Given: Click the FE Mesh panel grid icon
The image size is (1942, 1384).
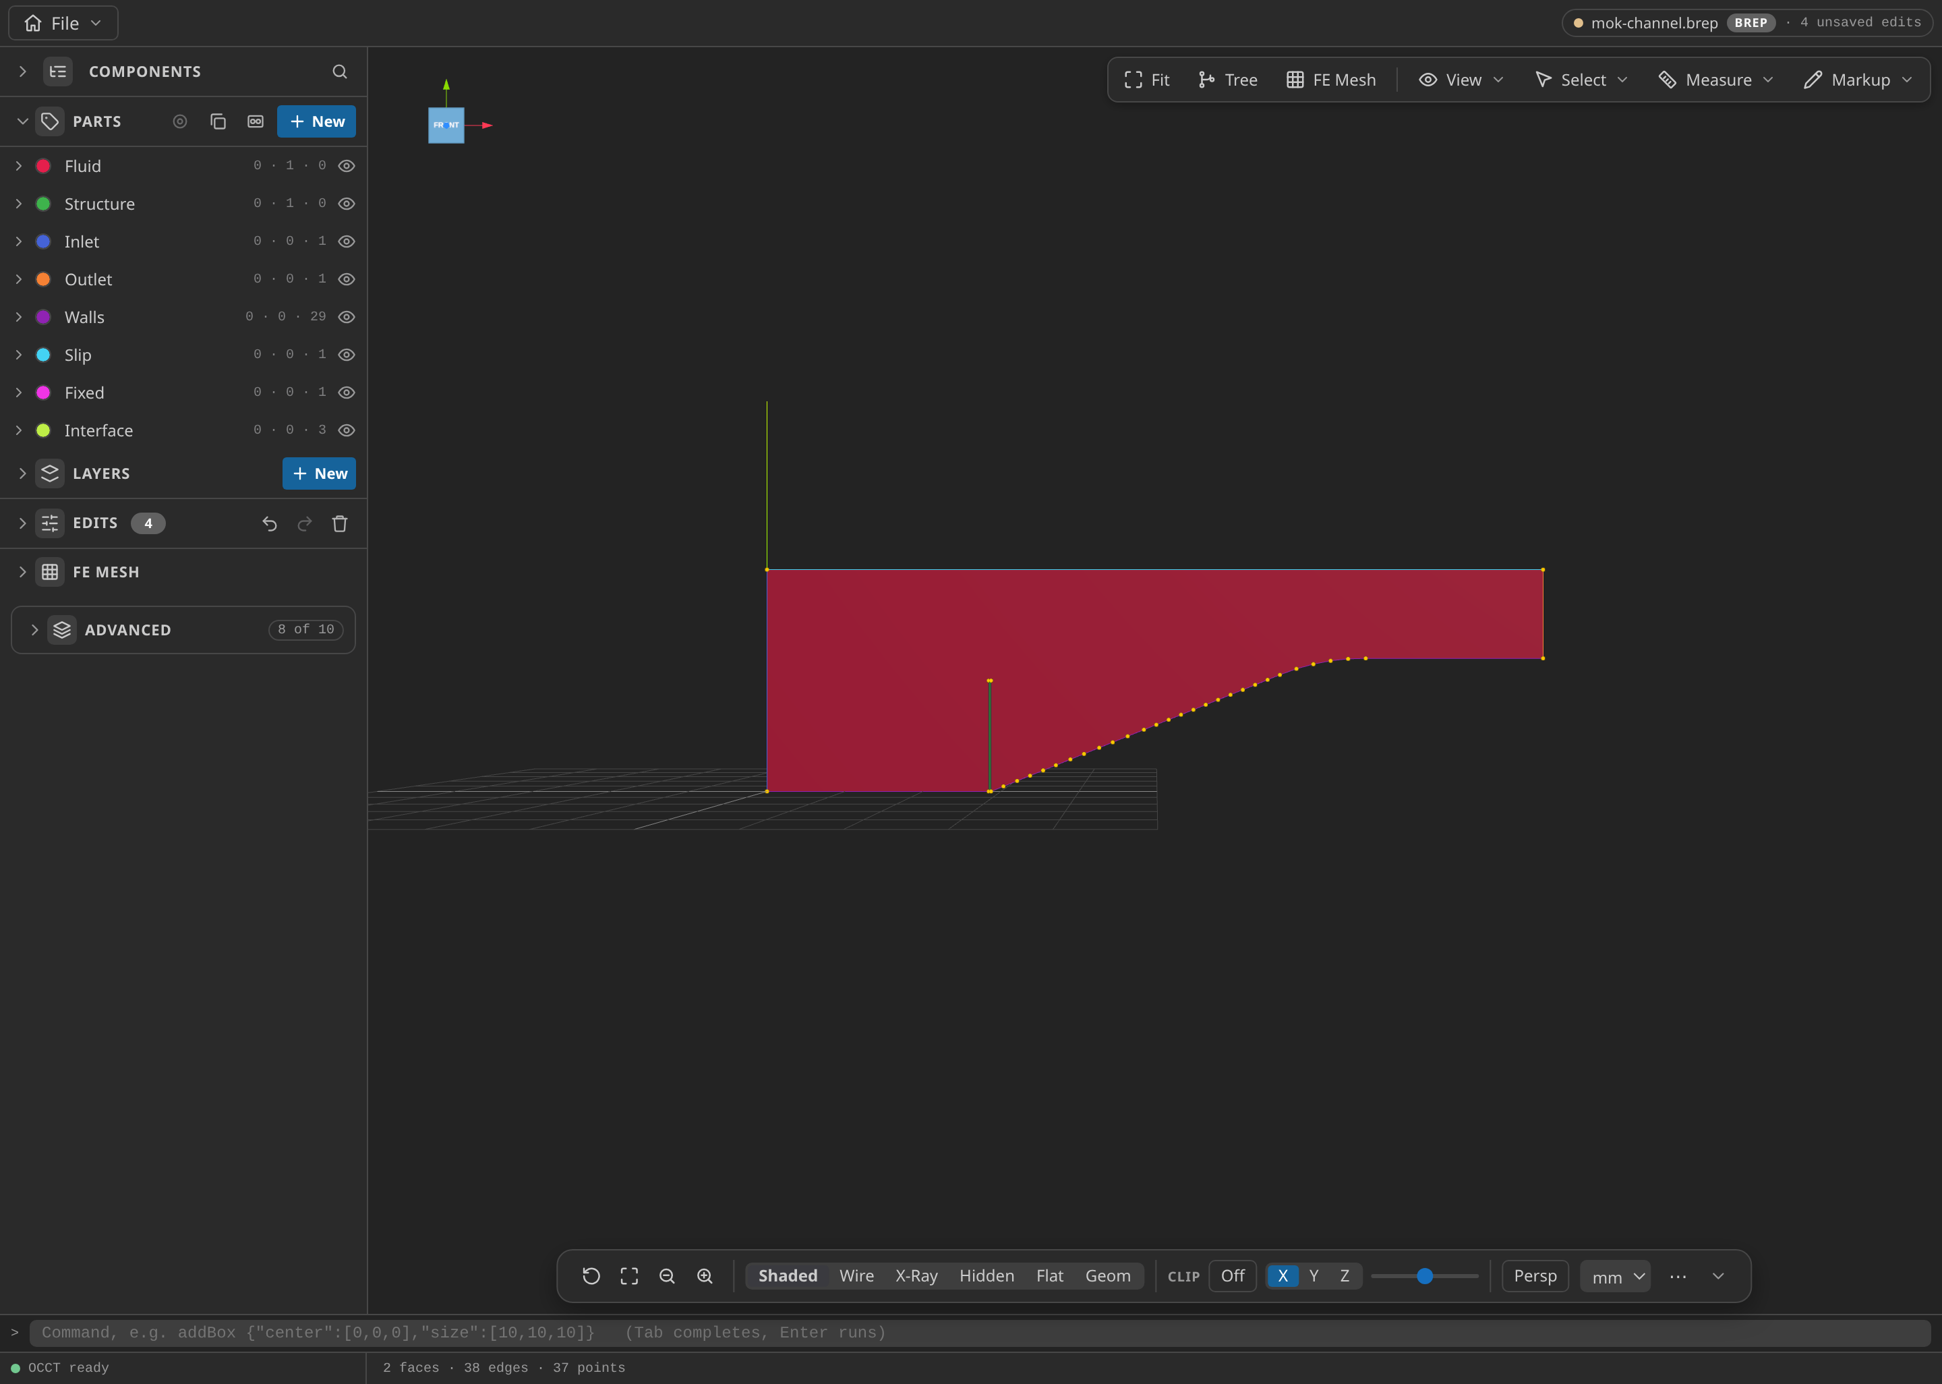Looking at the screenshot, I should pyautogui.click(x=51, y=572).
